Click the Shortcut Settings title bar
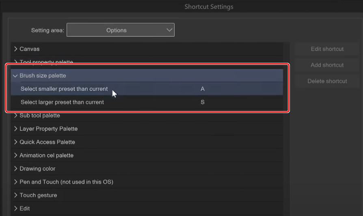 (209, 6)
